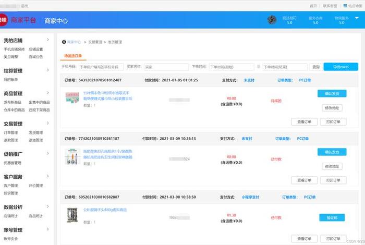365x245 pixels.
Task: Open 评价管理 in the sidebar
Action: (x=36, y=186)
